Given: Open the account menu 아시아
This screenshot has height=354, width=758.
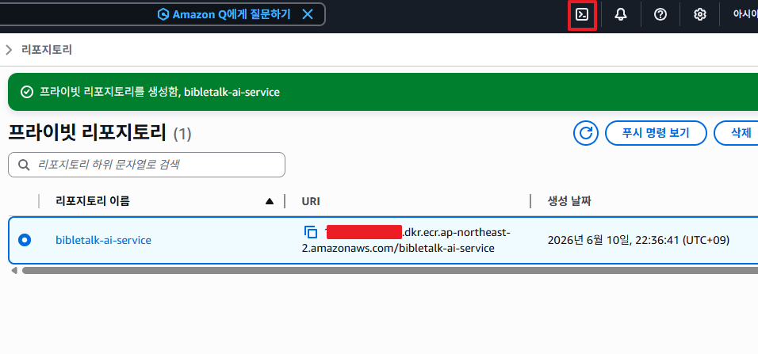Looking at the screenshot, I should point(745,14).
